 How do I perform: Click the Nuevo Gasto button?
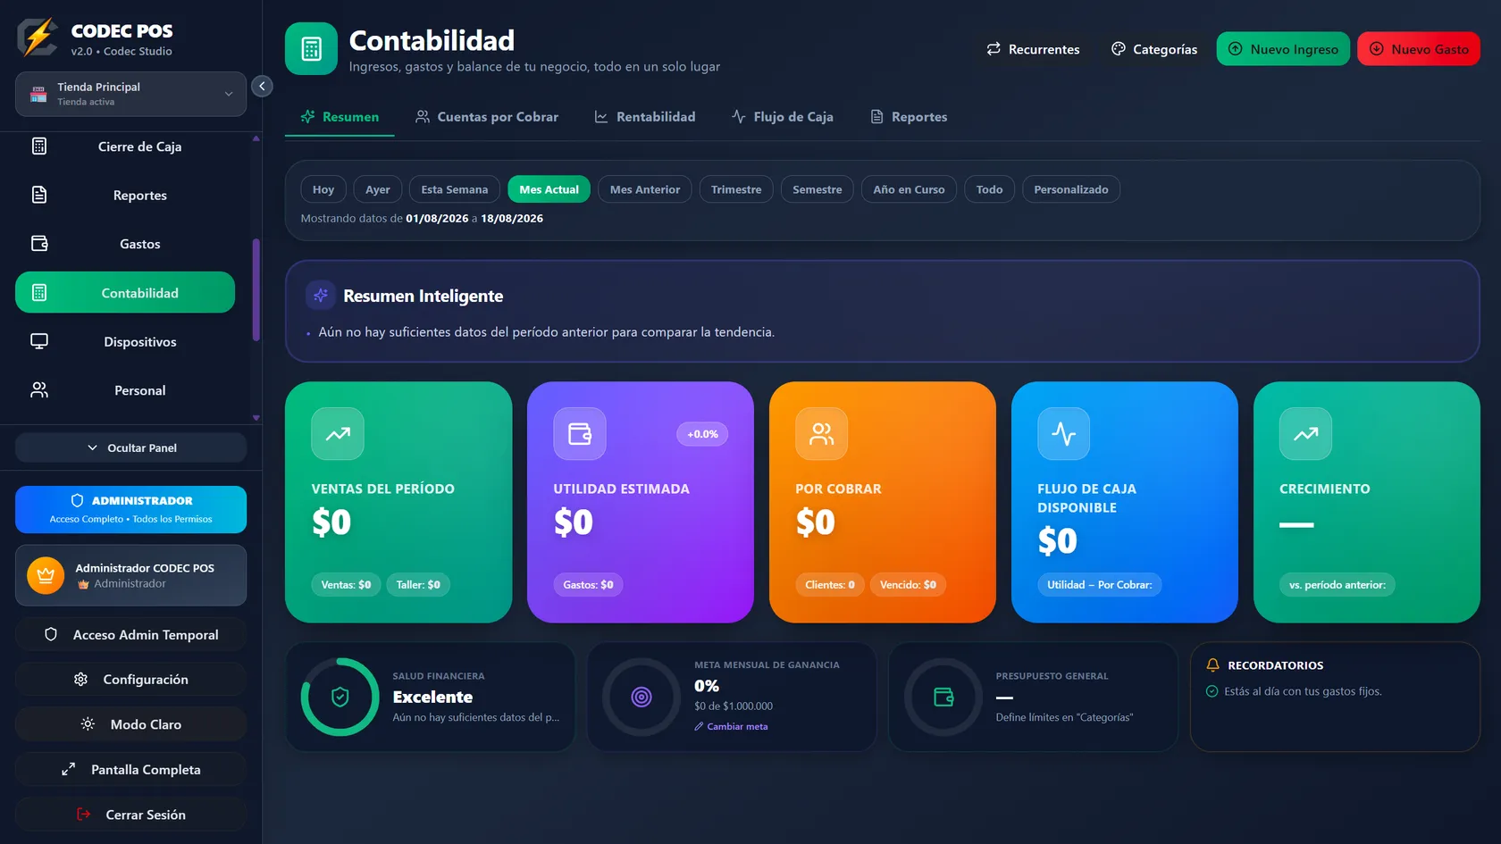coord(1419,49)
